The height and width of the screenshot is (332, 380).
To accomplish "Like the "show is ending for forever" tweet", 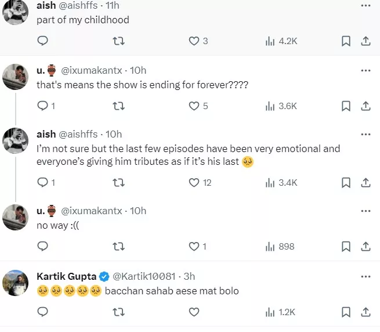I will pyautogui.click(x=195, y=106).
